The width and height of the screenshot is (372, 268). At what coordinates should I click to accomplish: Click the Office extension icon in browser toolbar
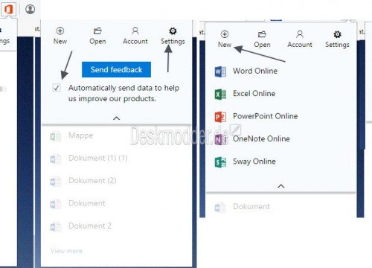click(x=8, y=10)
